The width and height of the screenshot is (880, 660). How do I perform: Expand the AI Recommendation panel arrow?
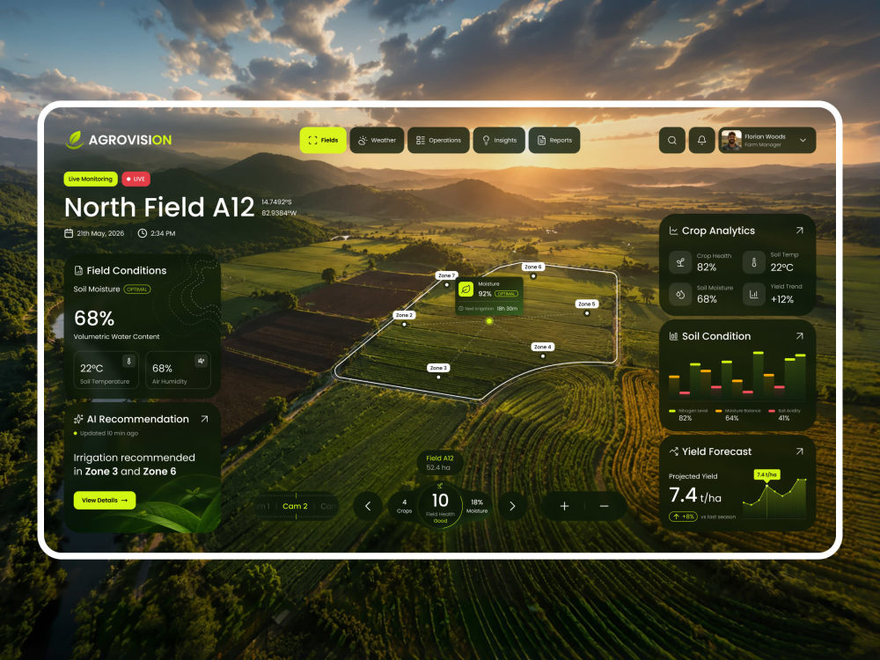click(205, 419)
